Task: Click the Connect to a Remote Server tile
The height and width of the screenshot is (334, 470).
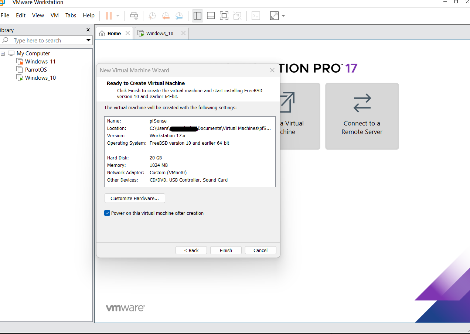Action: 362,116
